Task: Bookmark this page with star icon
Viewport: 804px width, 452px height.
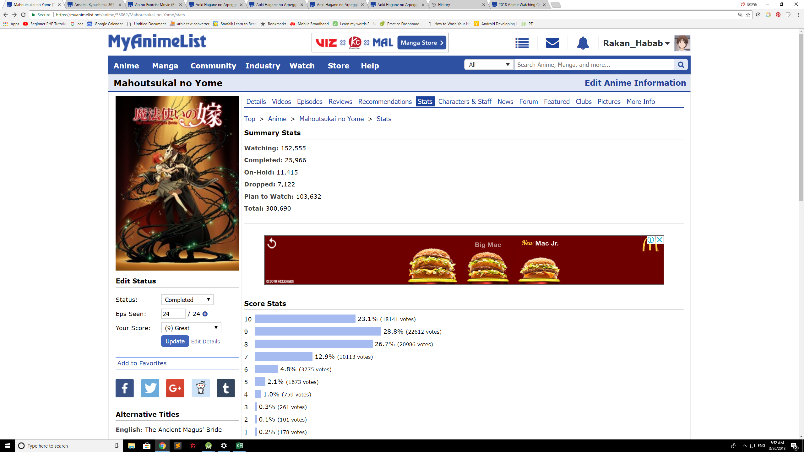Action: pyautogui.click(x=748, y=15)
